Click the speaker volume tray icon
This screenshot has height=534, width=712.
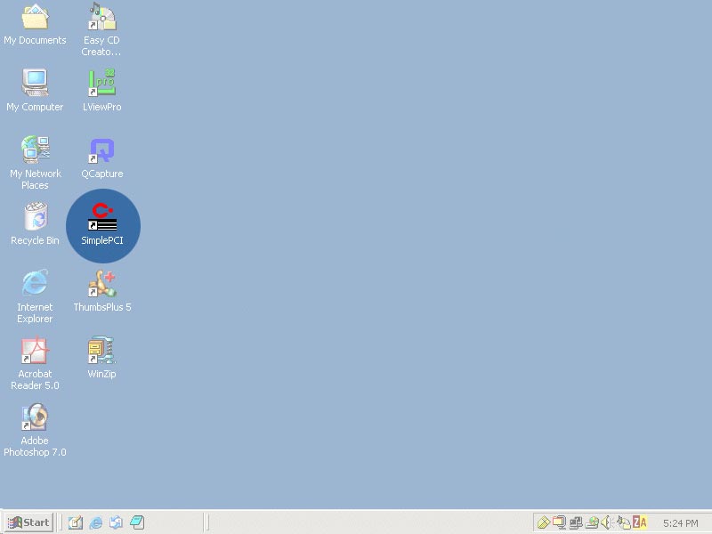tap(607, 522)
